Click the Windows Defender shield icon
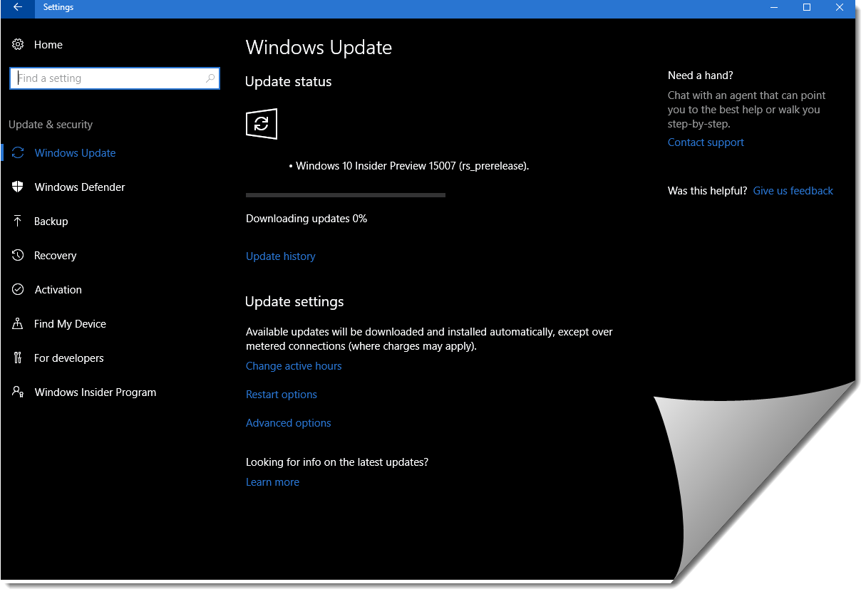Image resolution: width=866 pixels, height=594 pixels. tap(18, 187)
